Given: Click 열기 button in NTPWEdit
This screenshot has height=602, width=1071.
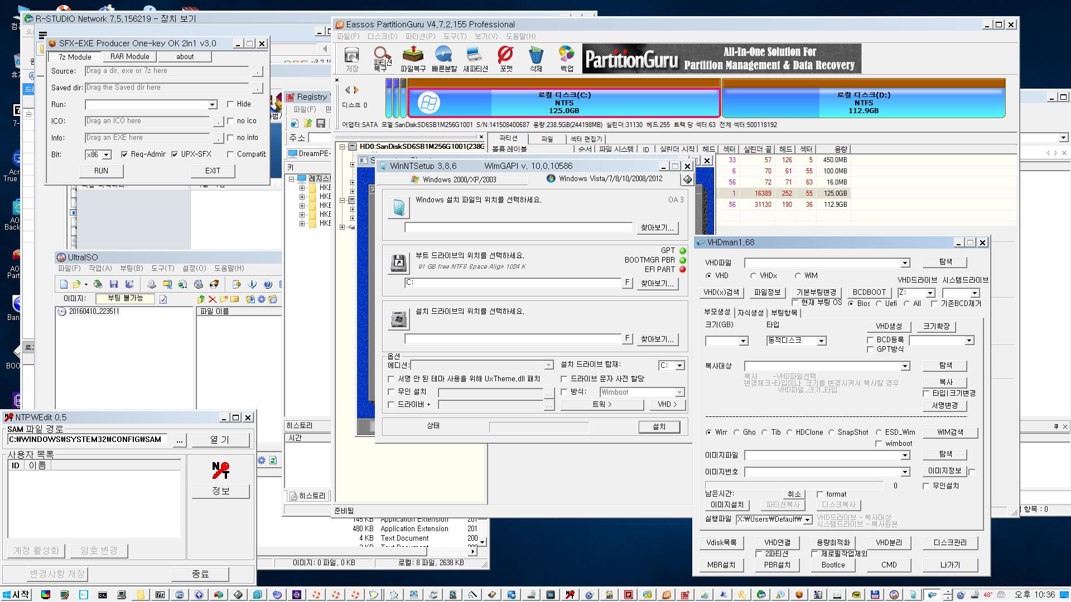Looking at the screenshot, I should point(220,440).
